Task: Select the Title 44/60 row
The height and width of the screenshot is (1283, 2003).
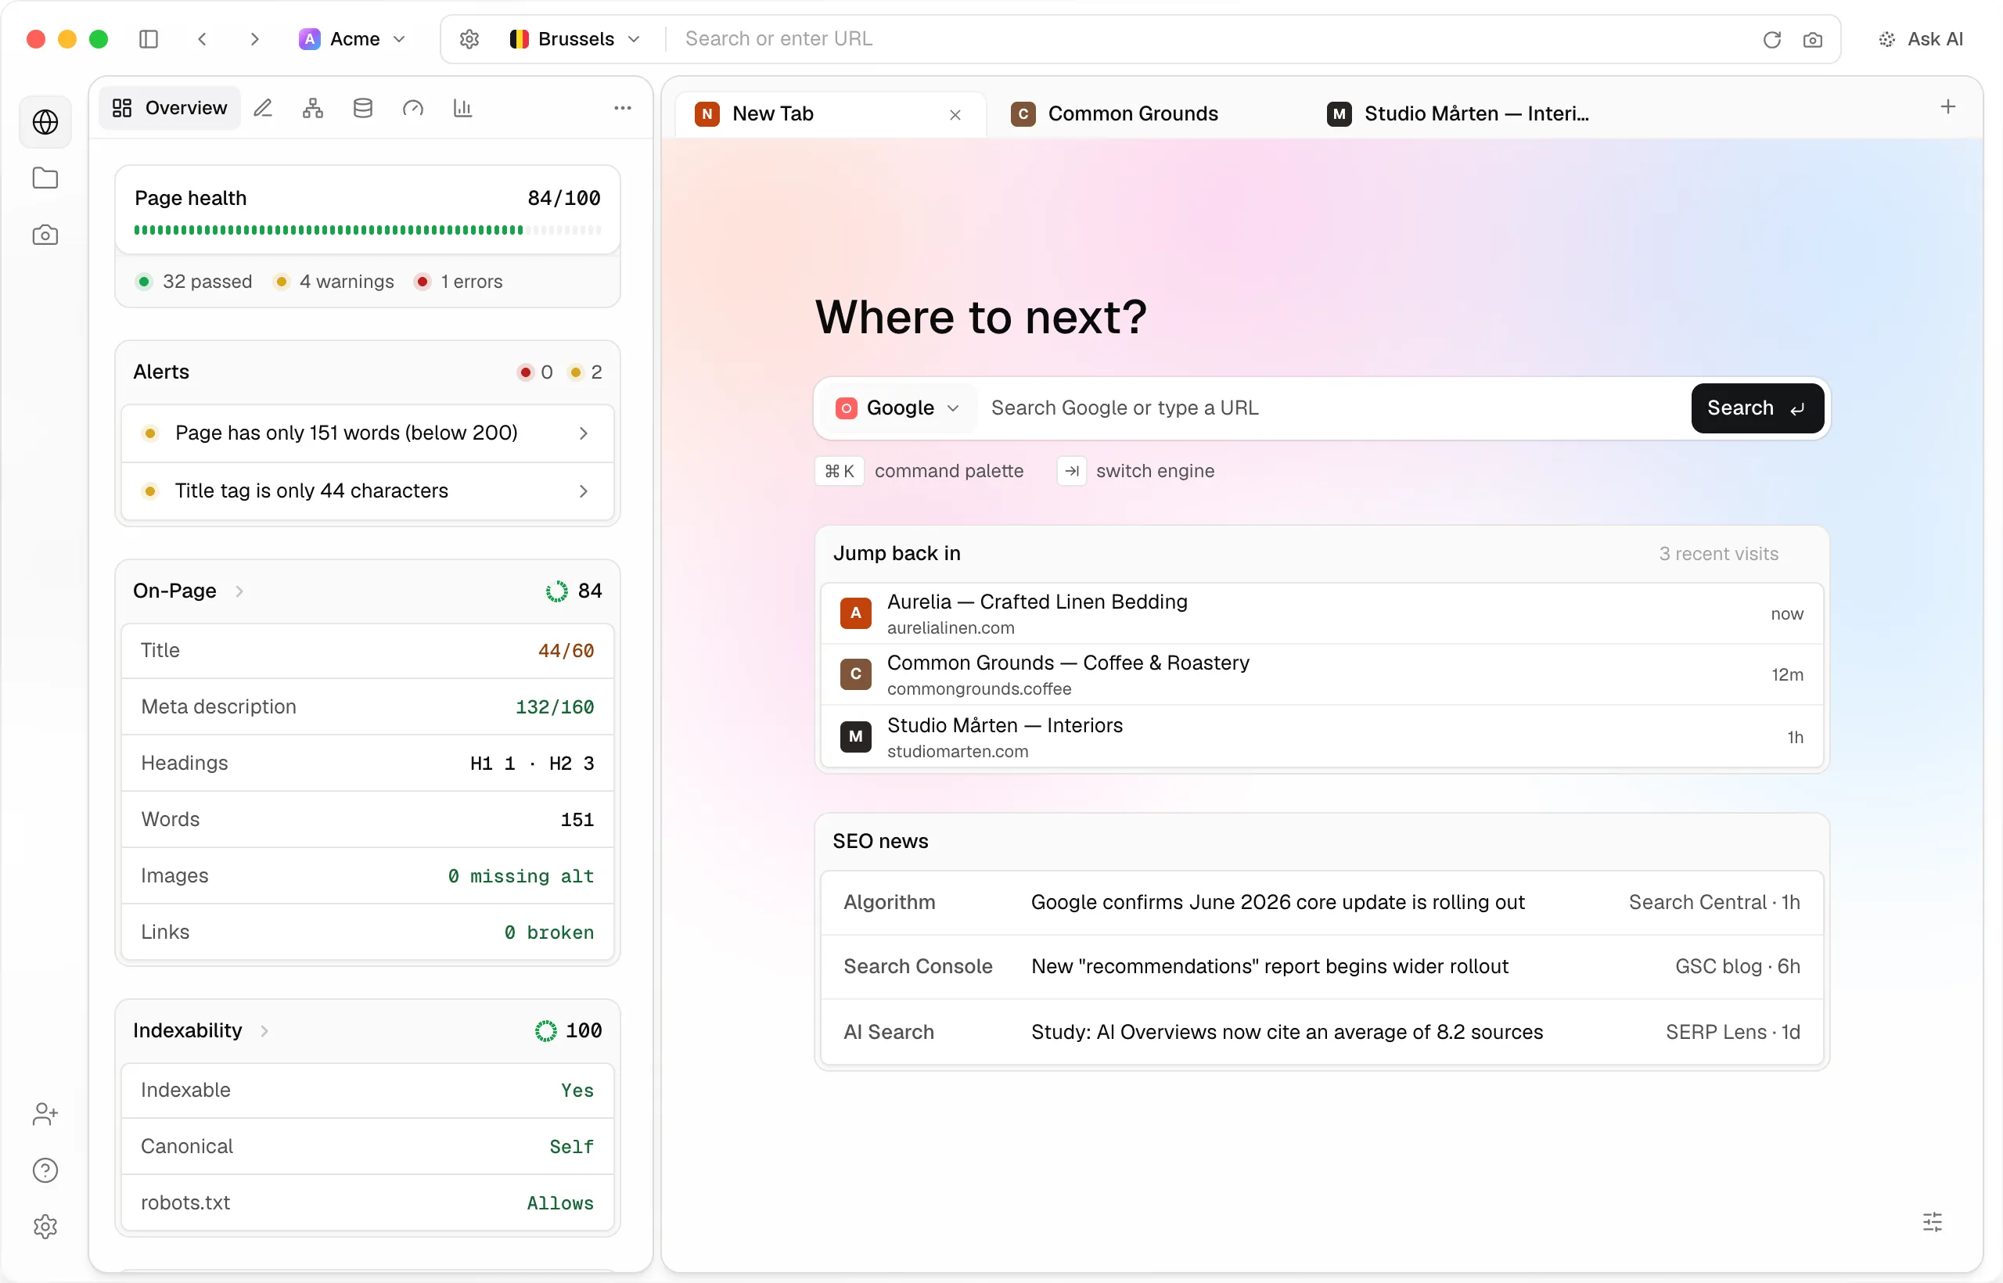Action: [368, 651]
